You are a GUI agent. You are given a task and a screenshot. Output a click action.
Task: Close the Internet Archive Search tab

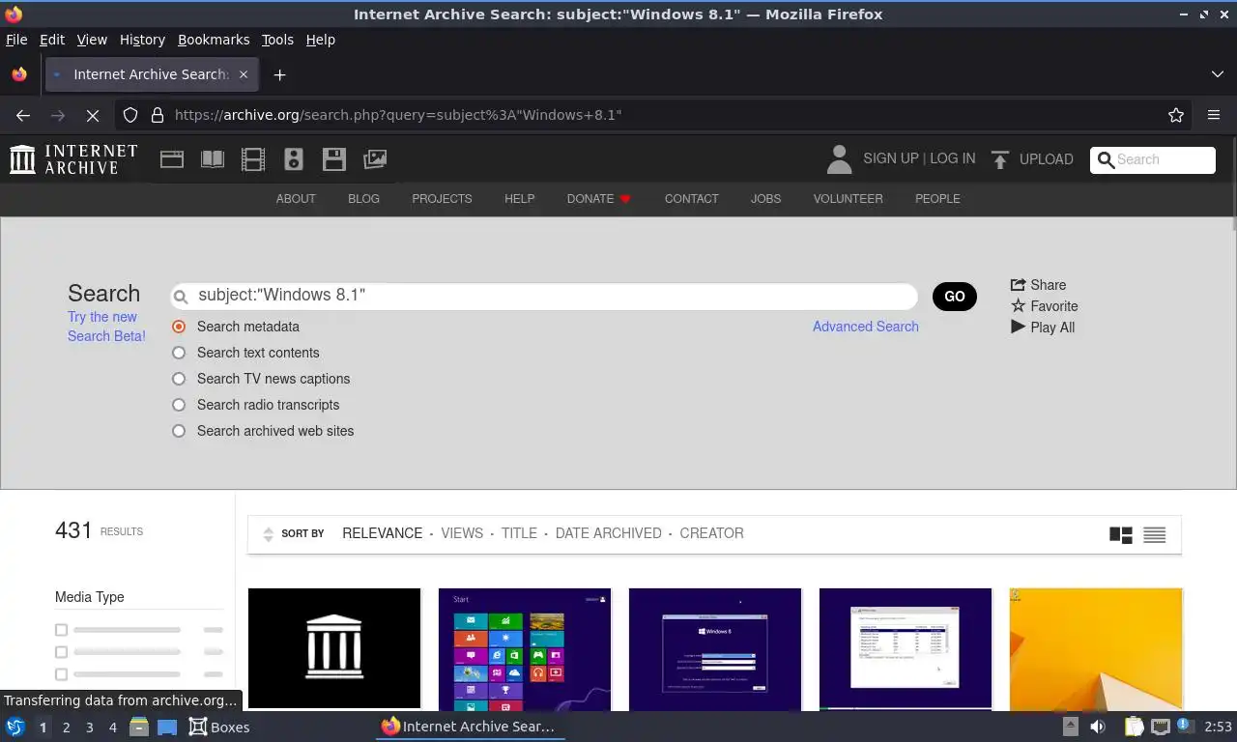tap(244, 74)
